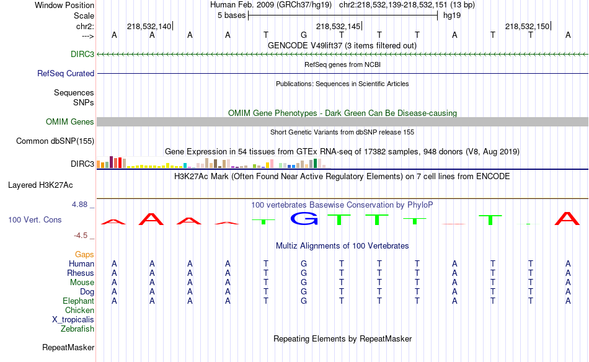
Task: Select the Dog alignment row label
Action: coord(87,291)
